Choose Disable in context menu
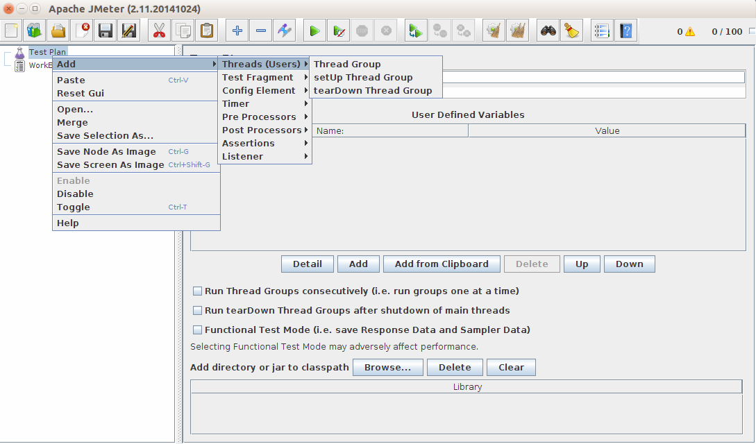Viewport: 756px width, 444px height. pyautogui.click(x=136, y=194)
